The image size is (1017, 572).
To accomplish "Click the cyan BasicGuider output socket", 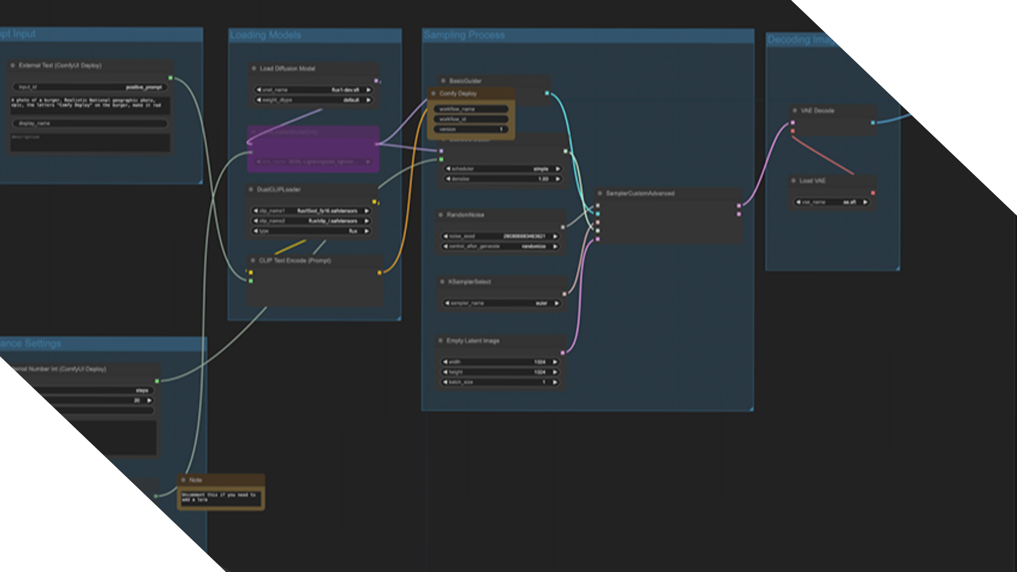I will 547,93.
